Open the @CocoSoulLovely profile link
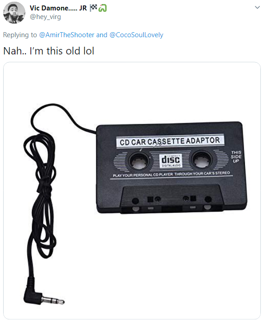 tap(137, 35)
